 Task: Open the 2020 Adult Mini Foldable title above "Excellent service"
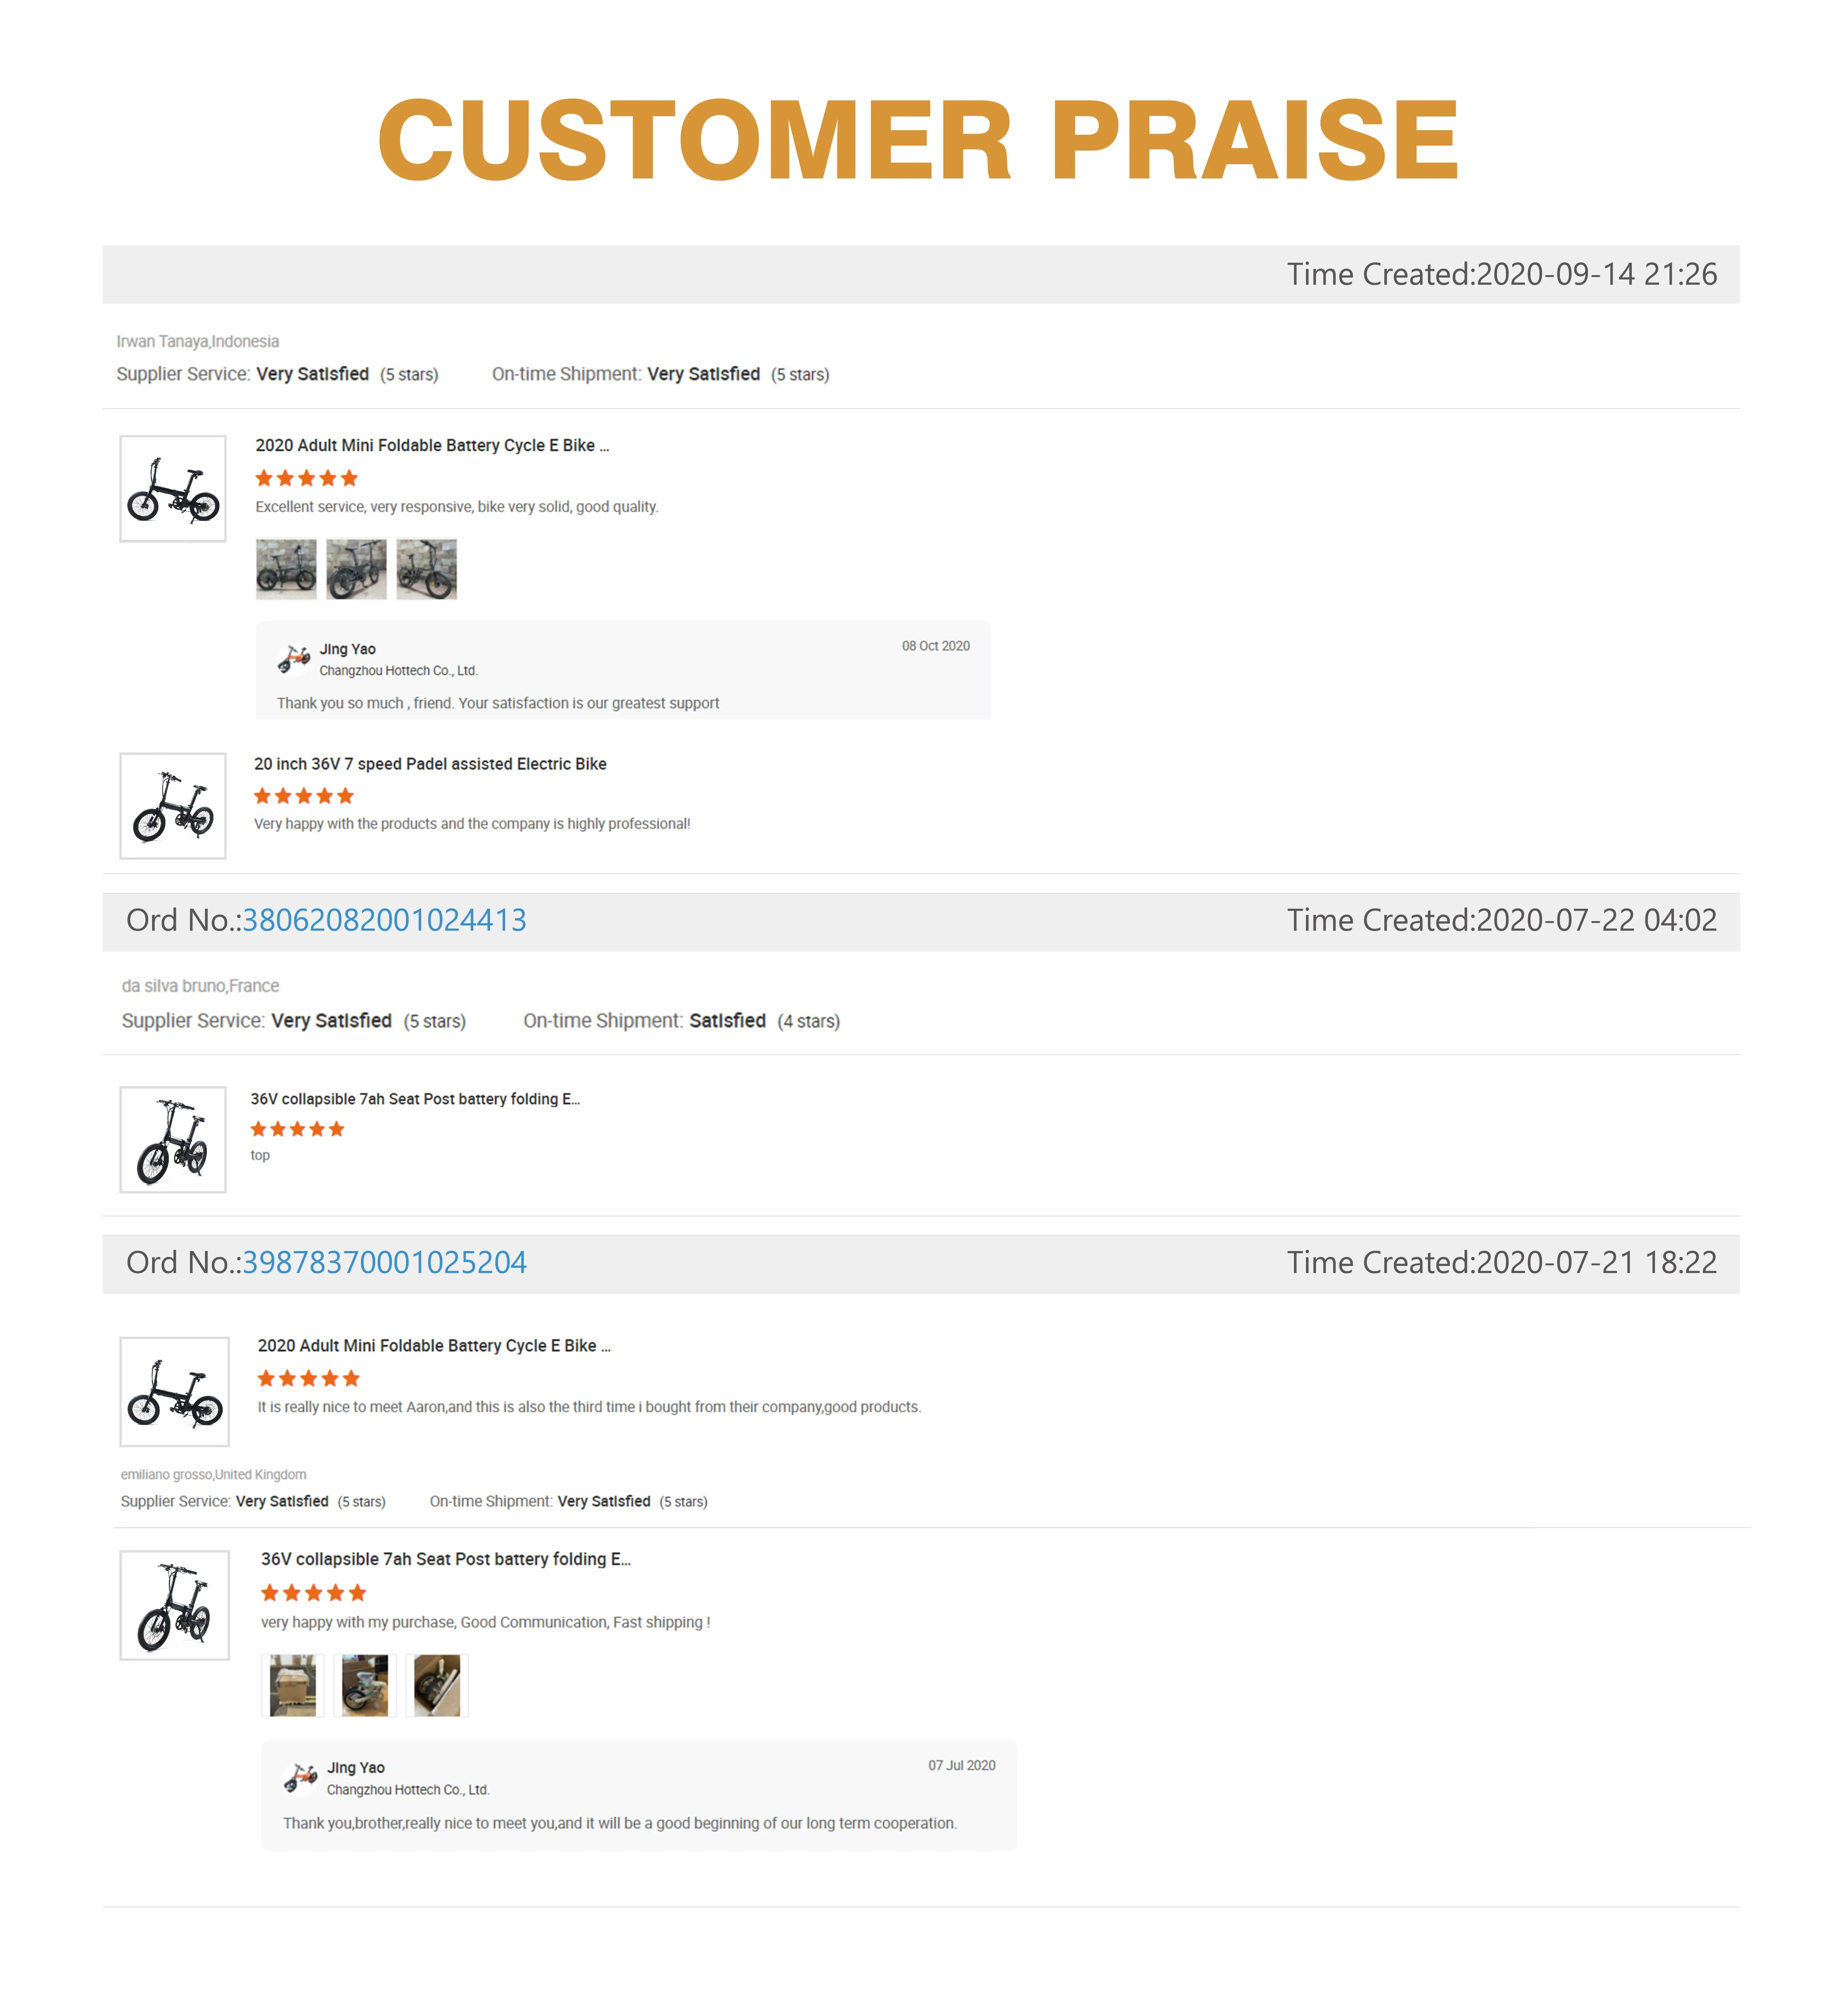(432, 445)
